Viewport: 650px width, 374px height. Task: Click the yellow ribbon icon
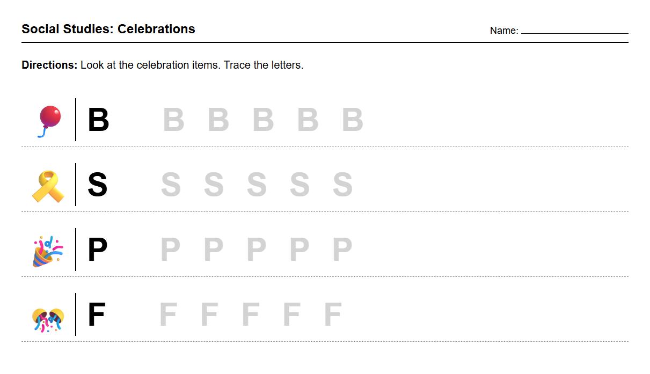(x=48, y=186)
